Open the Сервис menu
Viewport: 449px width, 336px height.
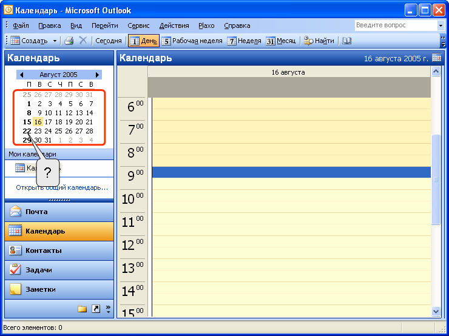(x=138, y=25)
